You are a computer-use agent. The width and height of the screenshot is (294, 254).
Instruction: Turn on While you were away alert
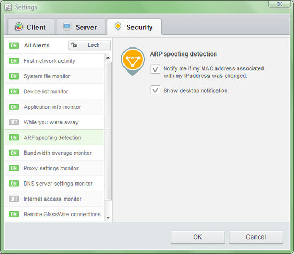14,122
